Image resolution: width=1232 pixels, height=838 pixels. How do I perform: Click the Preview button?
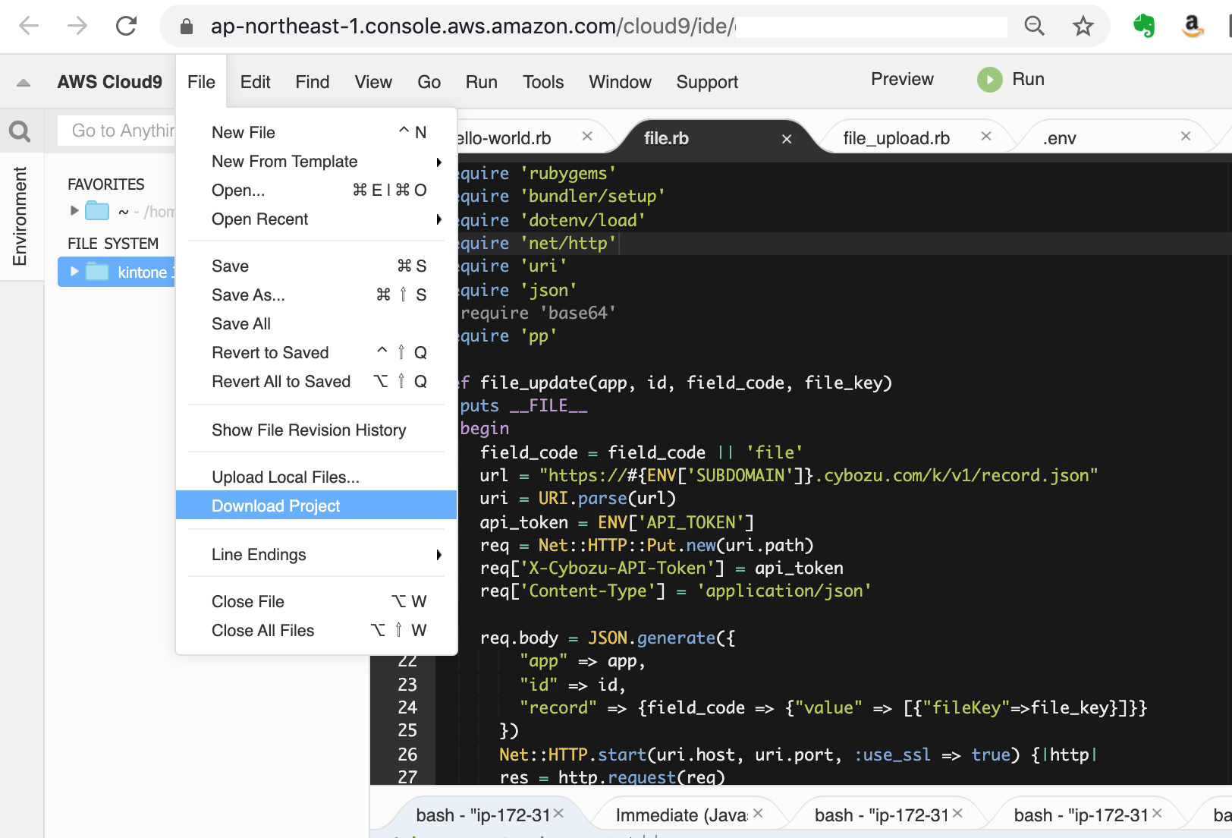pyautogui.click(x=902, y=79)
